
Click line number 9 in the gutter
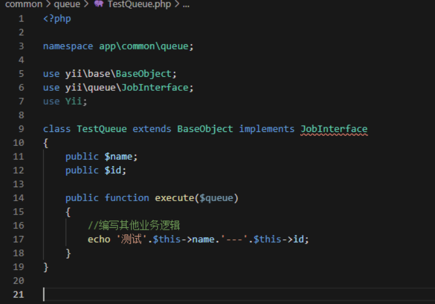click(x=22, y=129)
